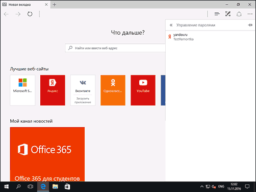Open File Explorer from the taskbar
The width and height of the screenshot is (256, 192).
pyautogui.click(x=55, y=187)
